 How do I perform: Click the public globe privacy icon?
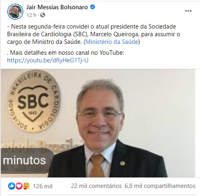pos(43,15)
